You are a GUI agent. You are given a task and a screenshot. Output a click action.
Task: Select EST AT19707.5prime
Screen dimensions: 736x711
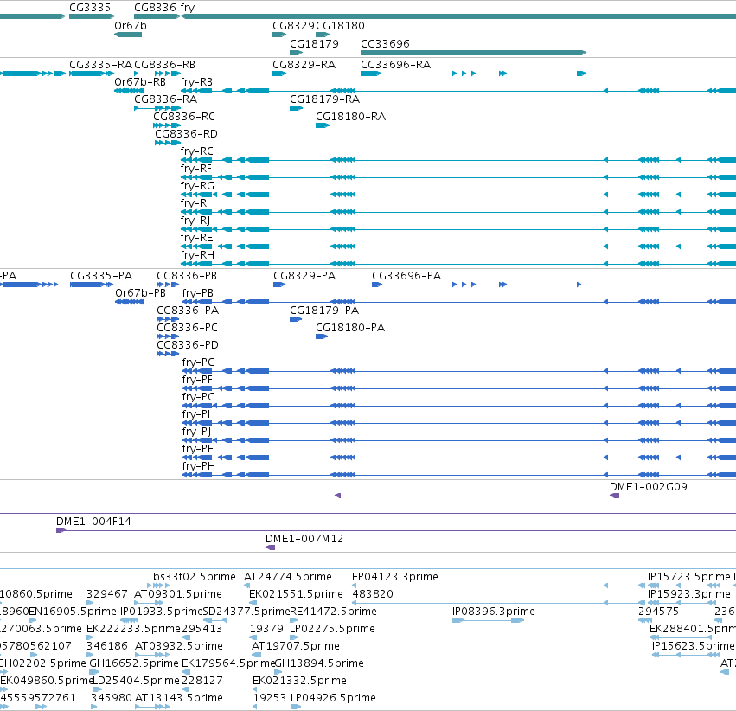click(x=296, y=646)
